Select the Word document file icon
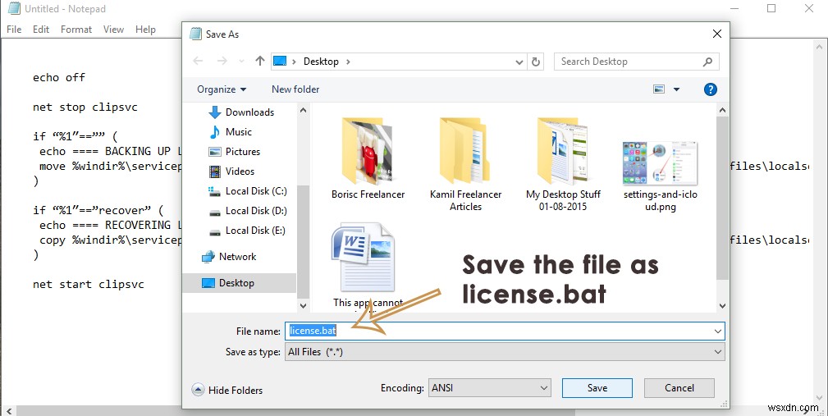This screenshot has width=828, height=416. (x=363, y=258)
